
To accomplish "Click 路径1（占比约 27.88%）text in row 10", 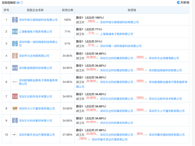I will click(x=91, y=130).
